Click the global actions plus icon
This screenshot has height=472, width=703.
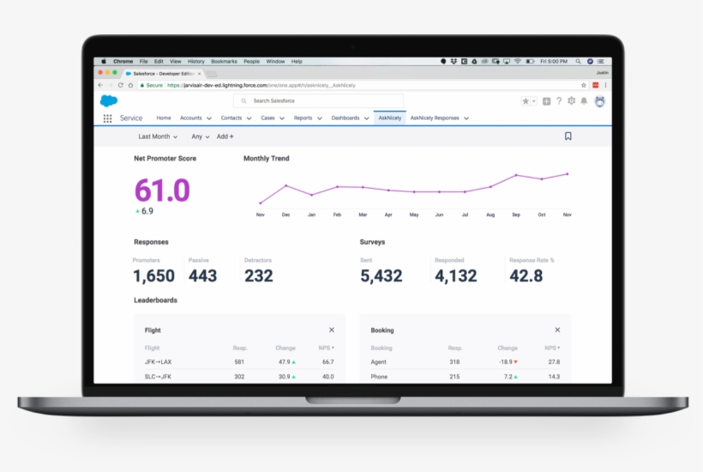(x=546, y=101)
